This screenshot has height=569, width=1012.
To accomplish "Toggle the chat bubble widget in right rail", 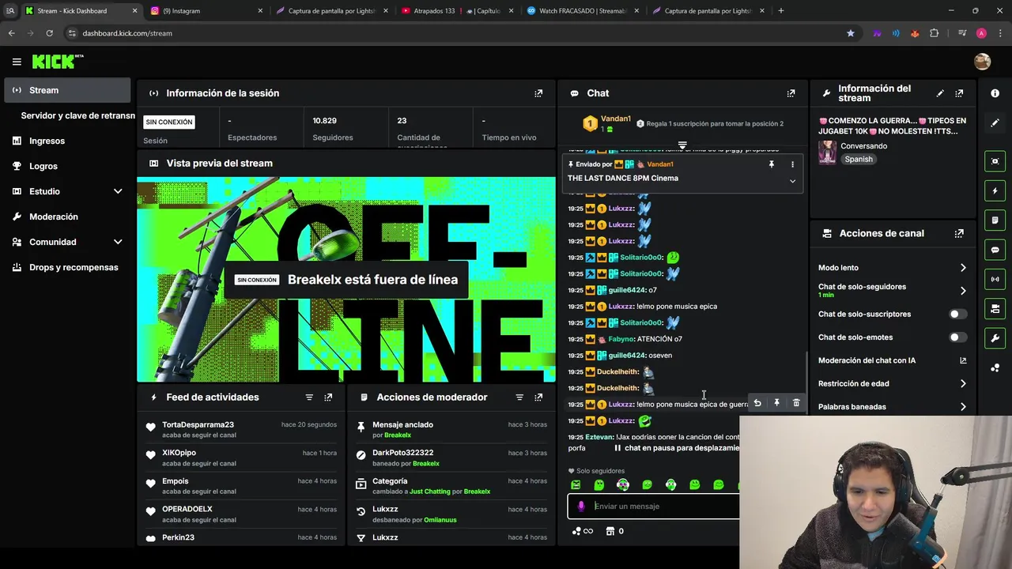I will pyautogui.click(x=995, y=250).
